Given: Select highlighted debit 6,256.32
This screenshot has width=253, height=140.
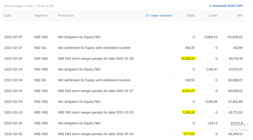Looking at the screenshot, I should (188, 59).
